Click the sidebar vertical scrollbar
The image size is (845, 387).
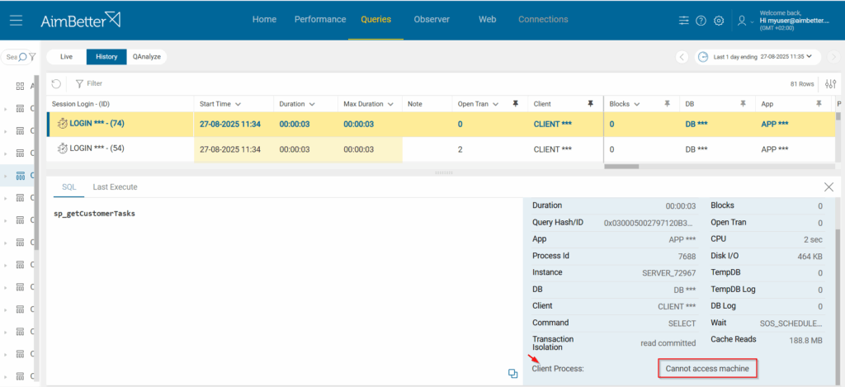point(36,164)
